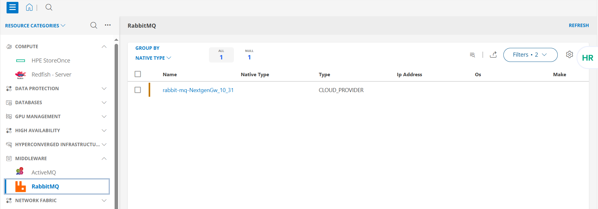Click the Redfish Server logo icon
This screenshot has width=598, height=209.
click(21, 75)
